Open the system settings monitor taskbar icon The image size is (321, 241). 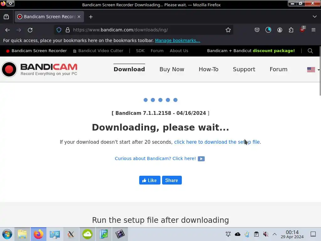[x=55, y=234]
